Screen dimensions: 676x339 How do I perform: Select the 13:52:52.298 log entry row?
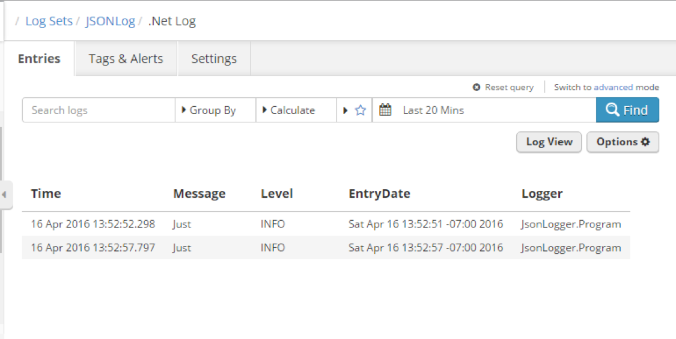(93, 224)
